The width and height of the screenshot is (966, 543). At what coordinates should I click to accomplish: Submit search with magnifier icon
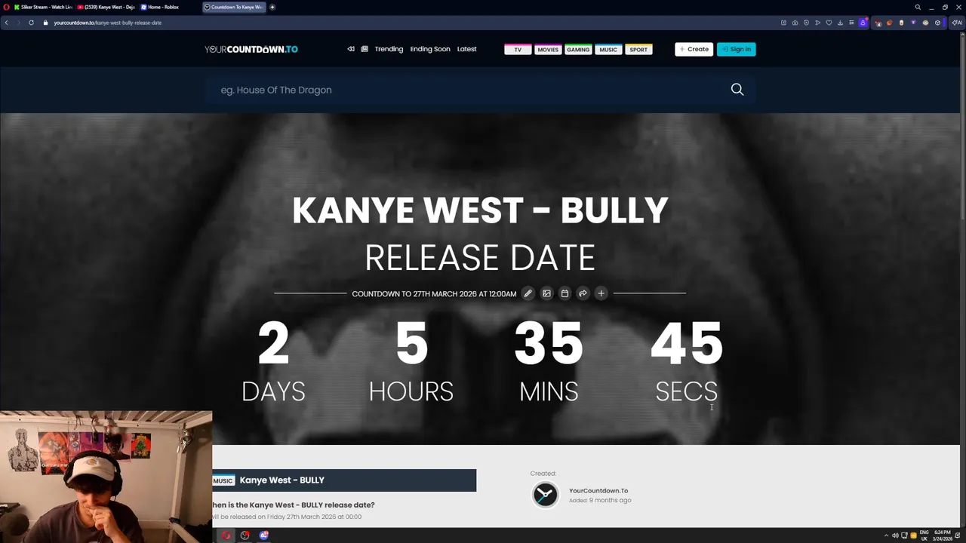737,90
